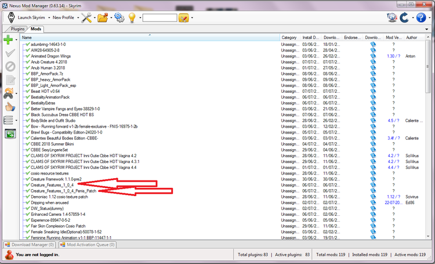The image size is (435, 264).
Task: Open the Tools wrench and screwdriver icon
Action: click(86, 17)
